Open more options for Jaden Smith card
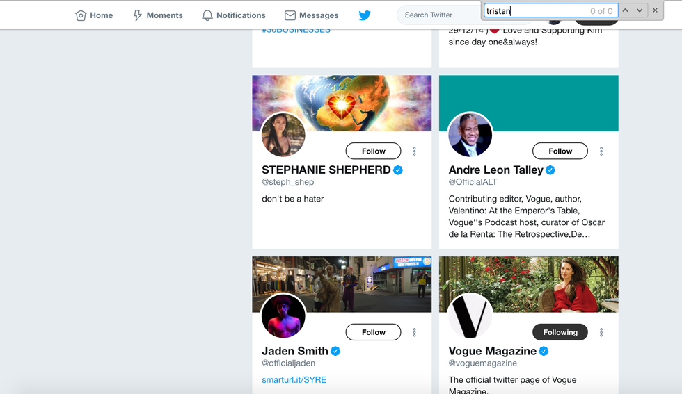This screenshot has height=394, width=682. pos(415,332)
